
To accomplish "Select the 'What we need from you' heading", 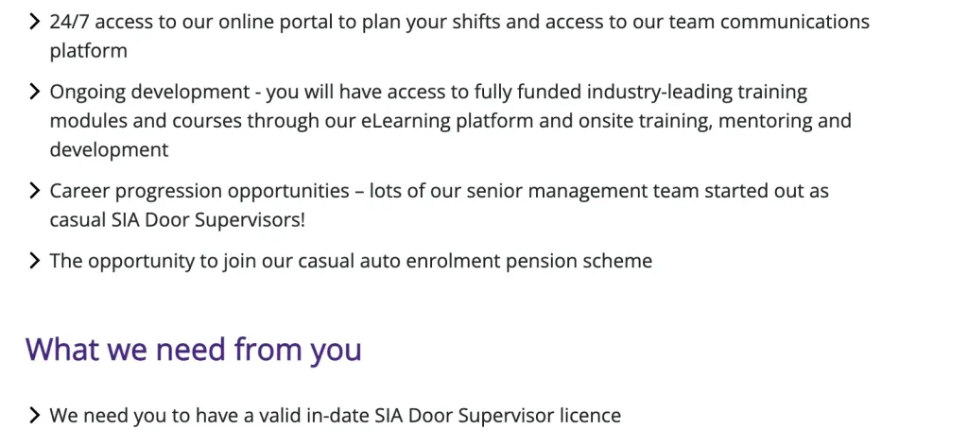I will (193, 350).
